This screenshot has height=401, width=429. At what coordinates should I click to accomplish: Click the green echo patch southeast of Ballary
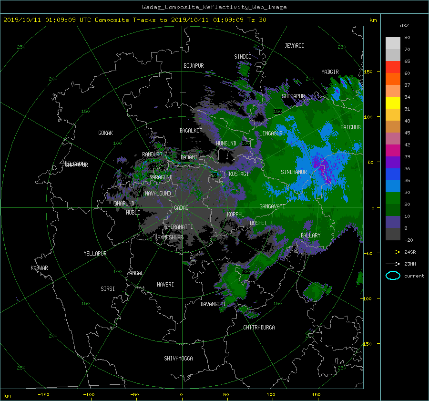pyautogui.click(x=316, y=291)
